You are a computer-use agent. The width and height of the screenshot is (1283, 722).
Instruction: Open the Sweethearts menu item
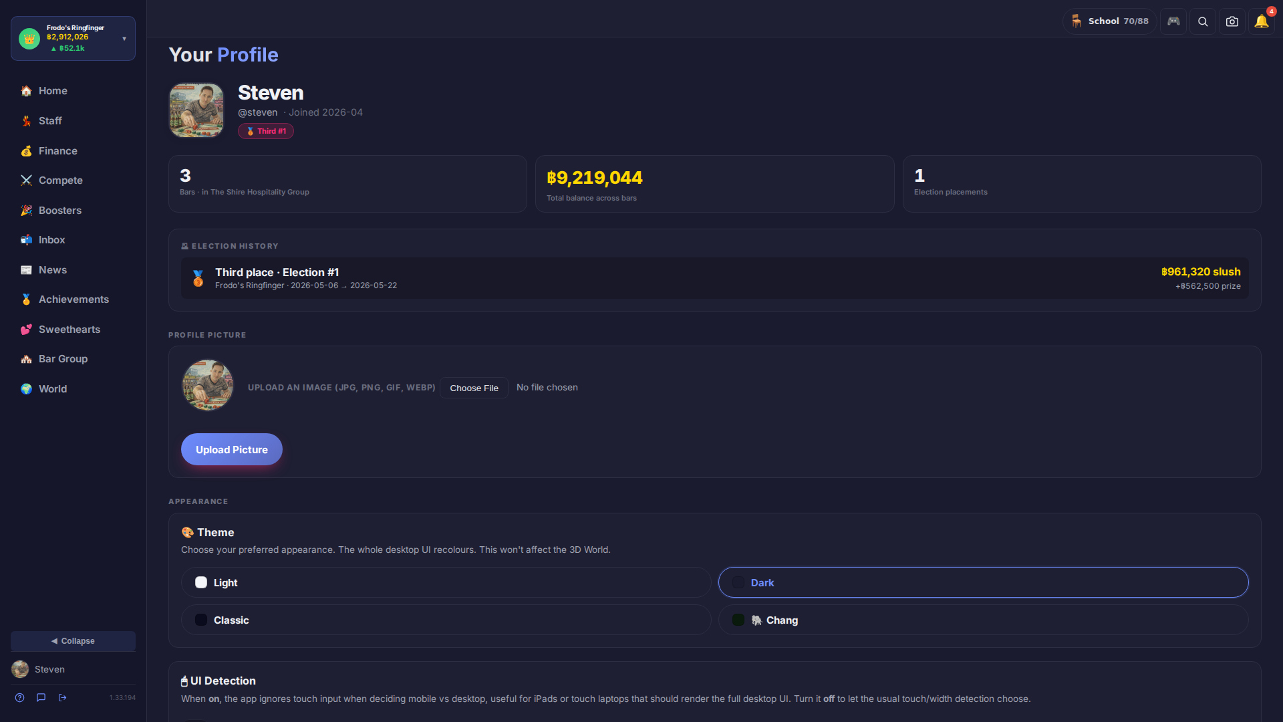pyautogui.click(x=69, y=330)
